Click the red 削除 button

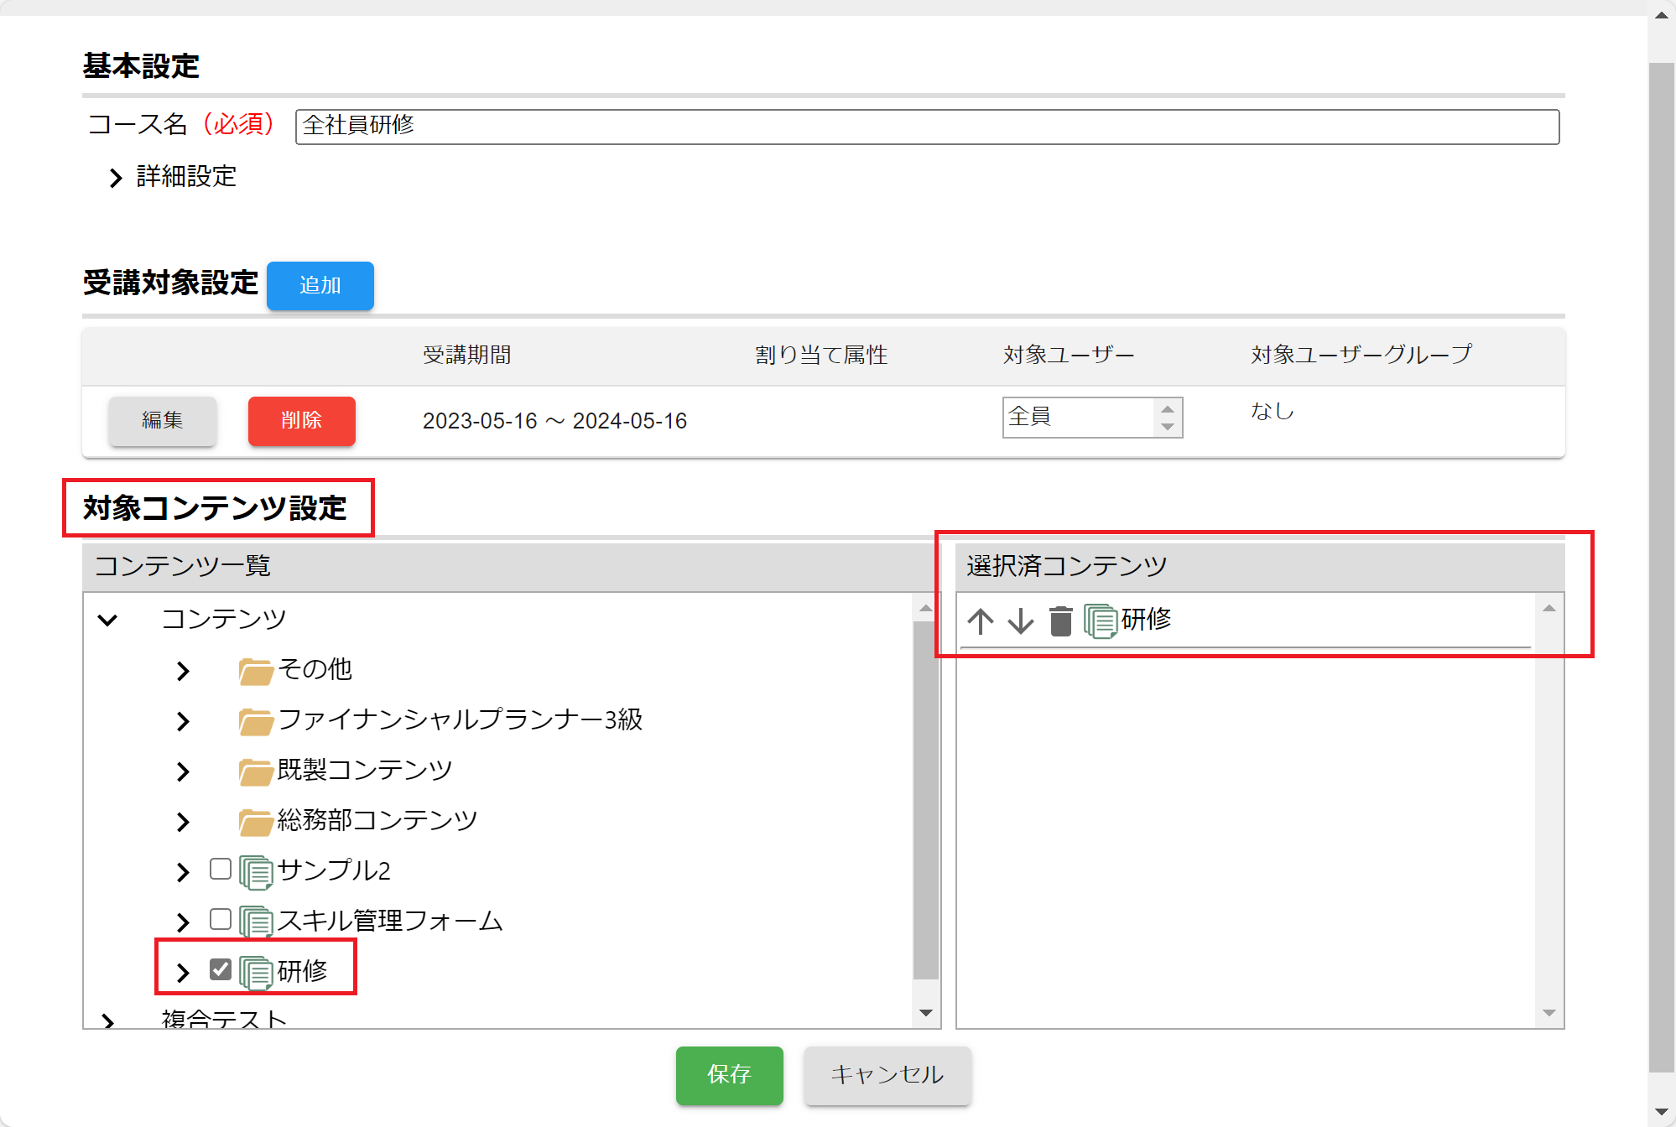click(301, 420)
